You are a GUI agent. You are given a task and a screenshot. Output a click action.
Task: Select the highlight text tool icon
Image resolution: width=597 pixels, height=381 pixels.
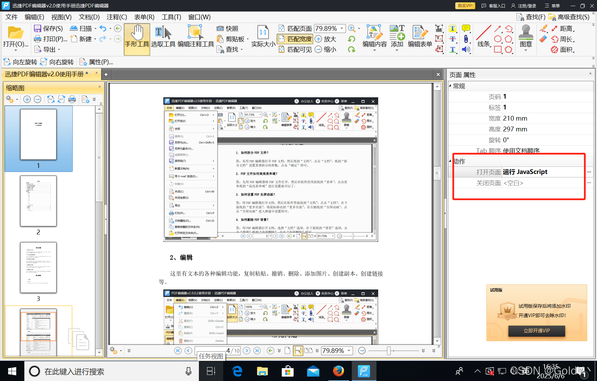pos(453,29)
